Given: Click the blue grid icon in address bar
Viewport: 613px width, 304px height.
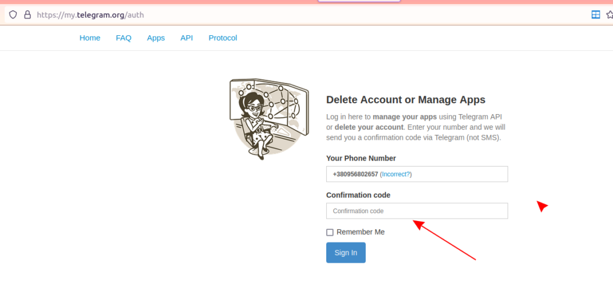Looking at the screenshot, I should pos(596,15).
